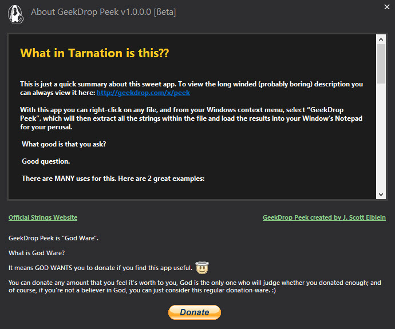Visit the Official Strings Website link
This screenshot has height=329, width=395.
pyautogui.click(x=43, y=217)
